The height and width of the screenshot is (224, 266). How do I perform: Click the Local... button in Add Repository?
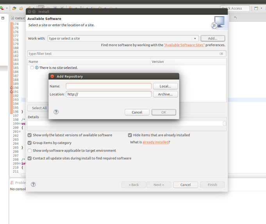coord(165,86)
